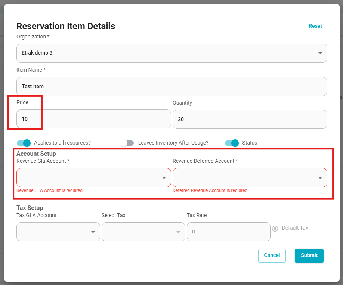The width and height of the screenshot is (343, 285).
Task: Focus the Item Name field containing Test Item
Action: 172,86
